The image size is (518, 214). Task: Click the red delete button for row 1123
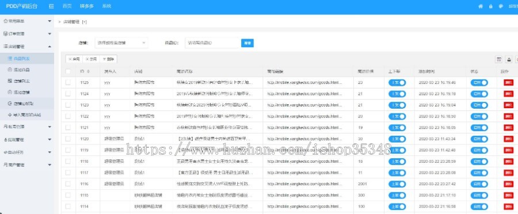508,105
